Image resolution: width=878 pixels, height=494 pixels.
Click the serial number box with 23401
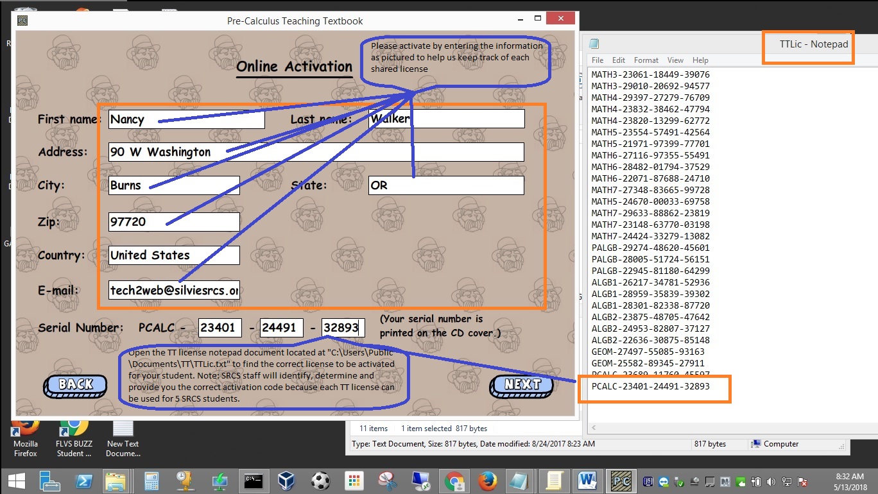tap(219, 328)
